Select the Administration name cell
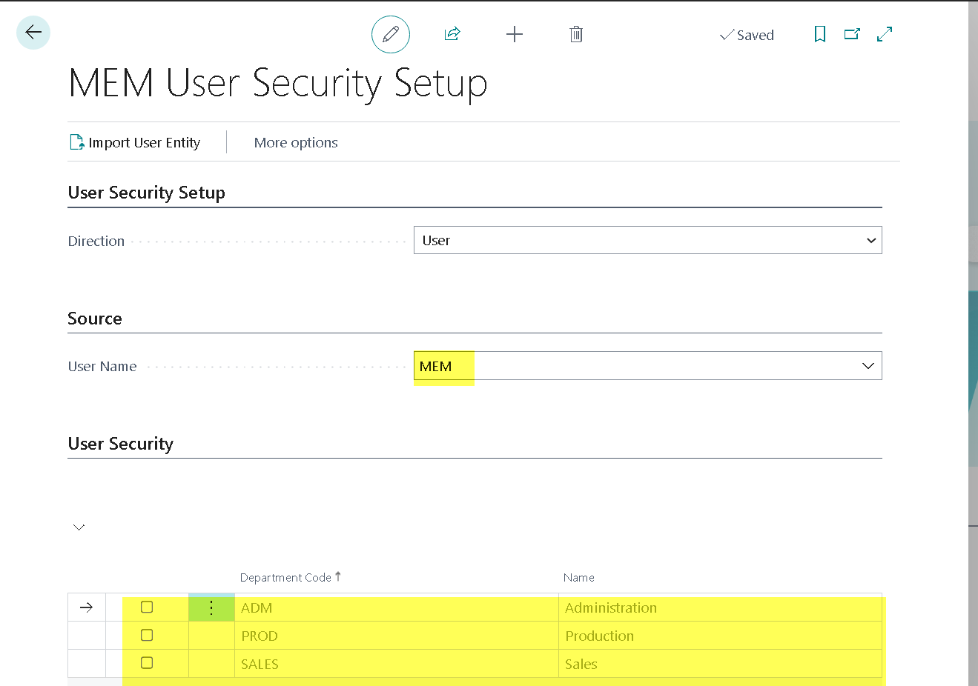Screen dimensions: 978x686 coord(611,607)
